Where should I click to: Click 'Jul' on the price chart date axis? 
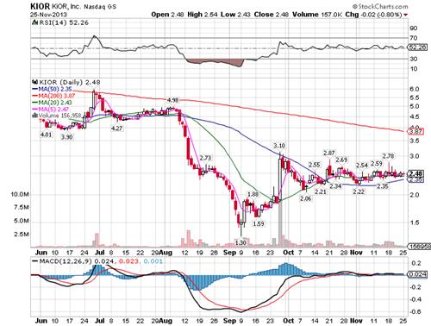point(99,253)
